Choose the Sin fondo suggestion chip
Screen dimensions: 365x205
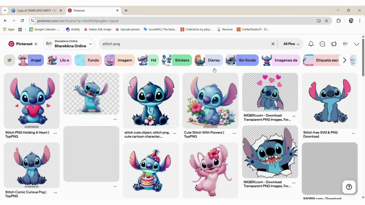[242, 60]
